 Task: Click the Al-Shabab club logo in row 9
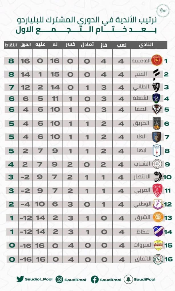tap(157, 164)
